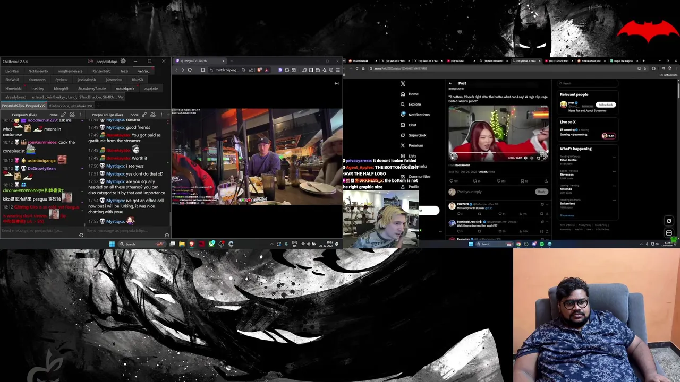Open more options for Nintendo trend
The height and width of the screenshot is (382, 680).
pyautogui.click(x=614, y=186)
